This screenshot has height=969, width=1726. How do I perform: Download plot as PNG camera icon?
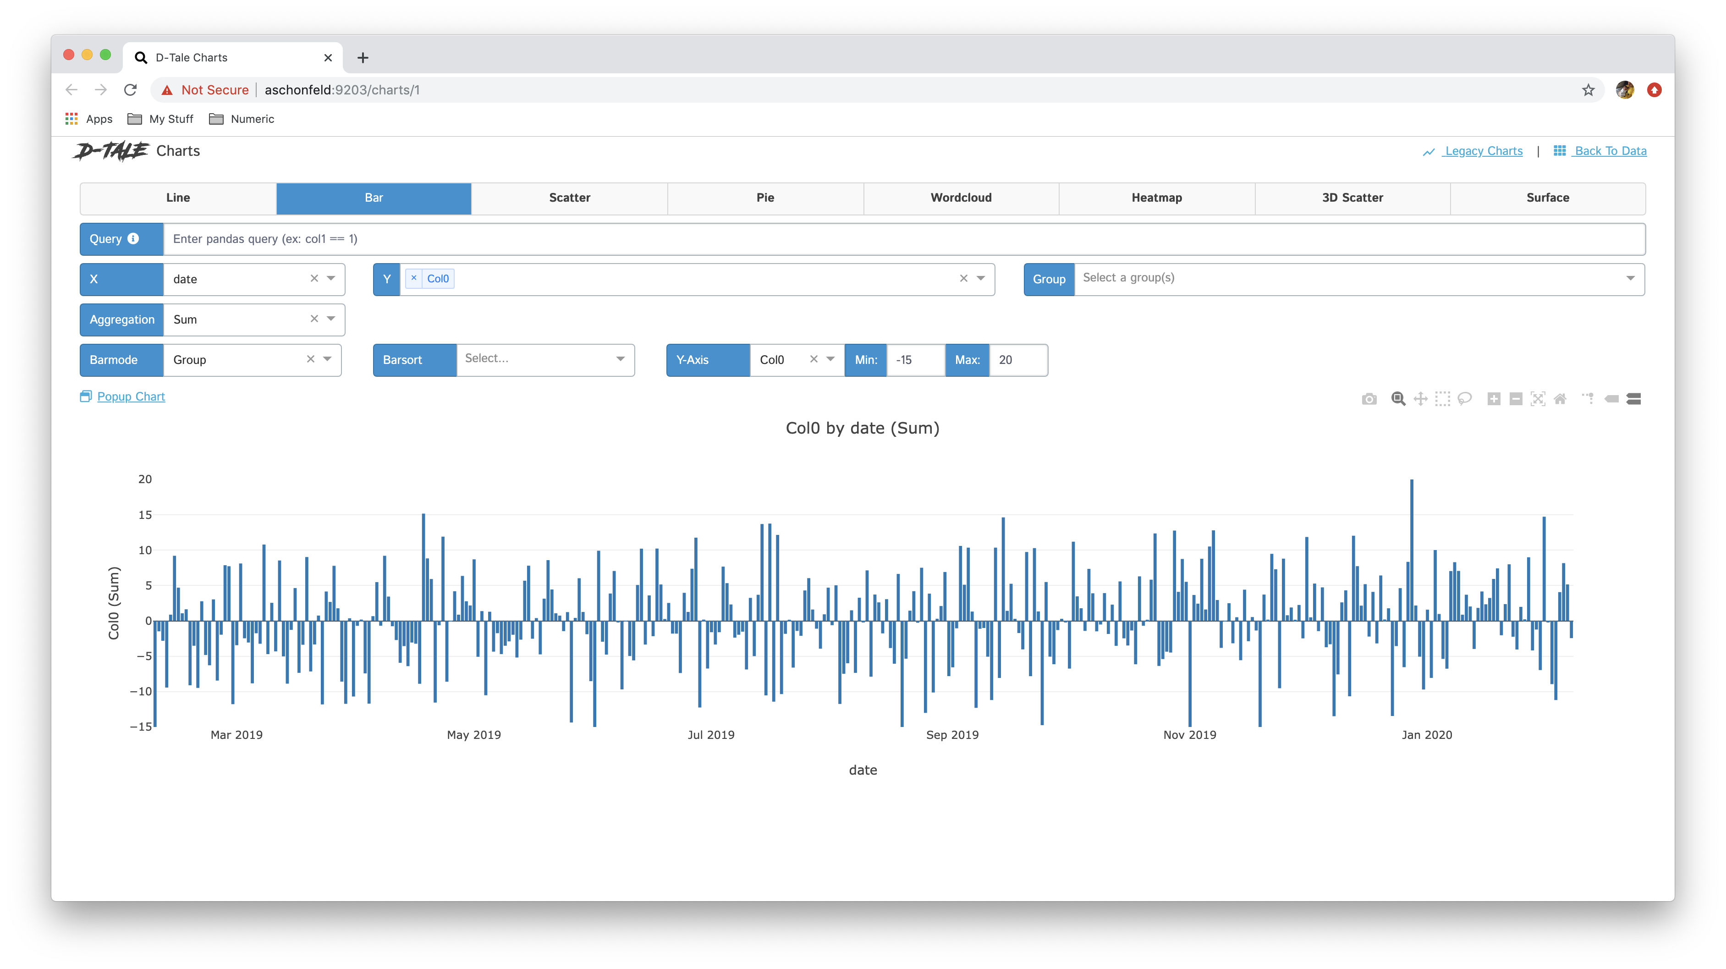1369,399
